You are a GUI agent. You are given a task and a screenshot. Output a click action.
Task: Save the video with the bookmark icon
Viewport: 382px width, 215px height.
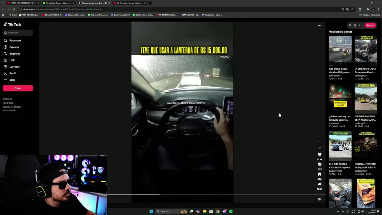coord(320,174)
